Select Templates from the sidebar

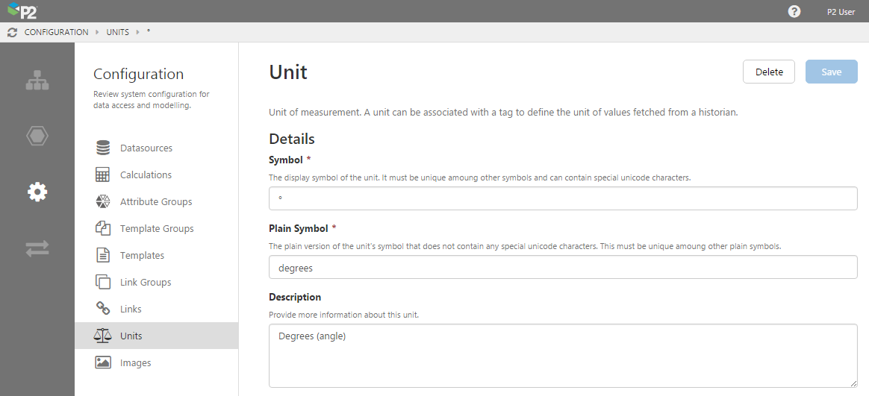coord(142,256)
